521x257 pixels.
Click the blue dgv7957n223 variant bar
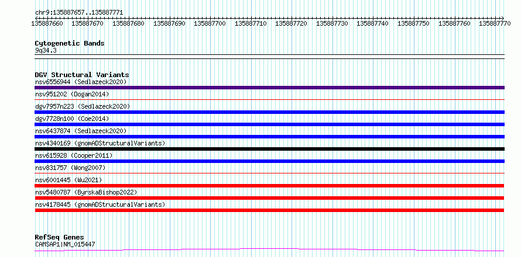(269, 112)
